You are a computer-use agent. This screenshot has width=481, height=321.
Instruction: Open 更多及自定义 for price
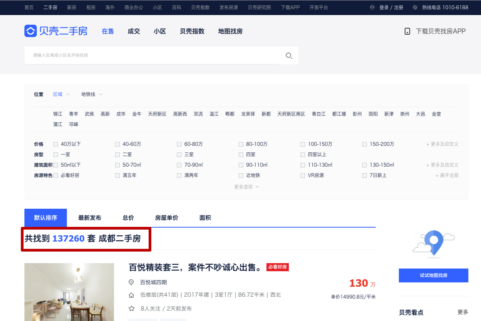pos(442,144)
